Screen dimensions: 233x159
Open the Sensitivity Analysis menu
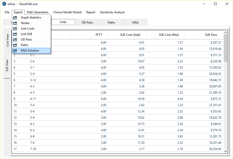click(112, 12)
